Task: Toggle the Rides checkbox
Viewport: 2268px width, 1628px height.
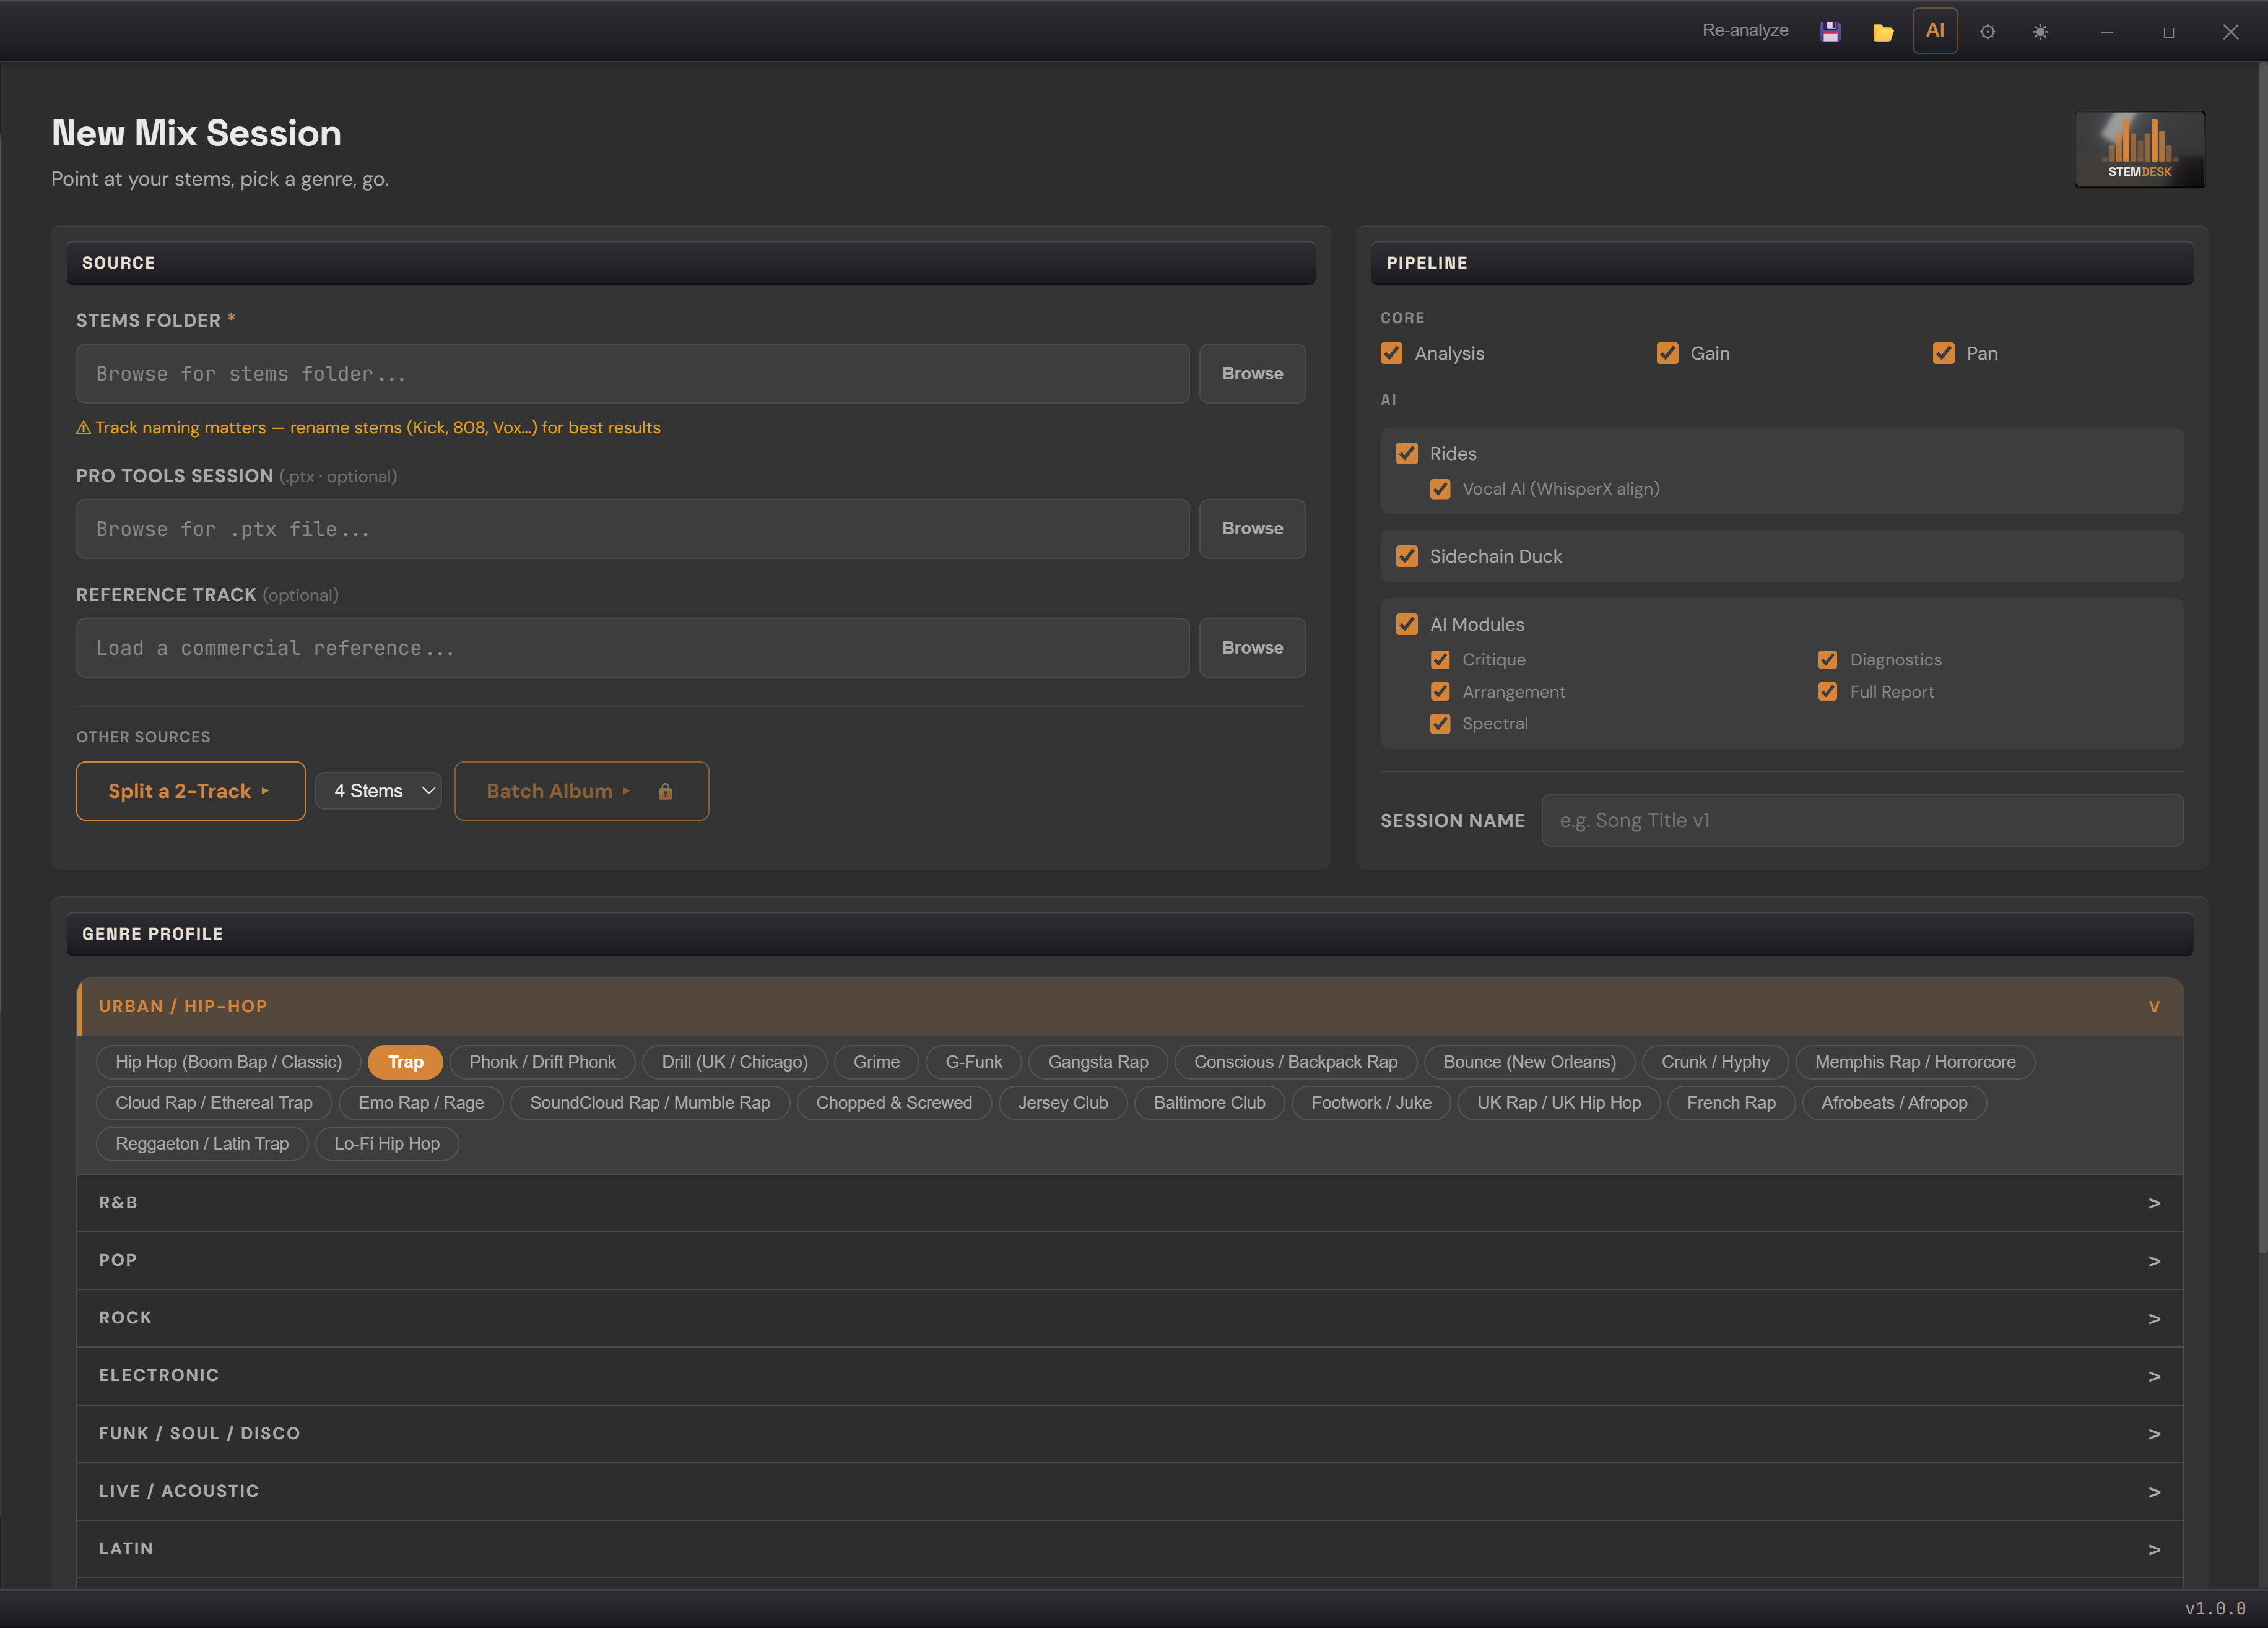Action: (x=1407, y=453)
